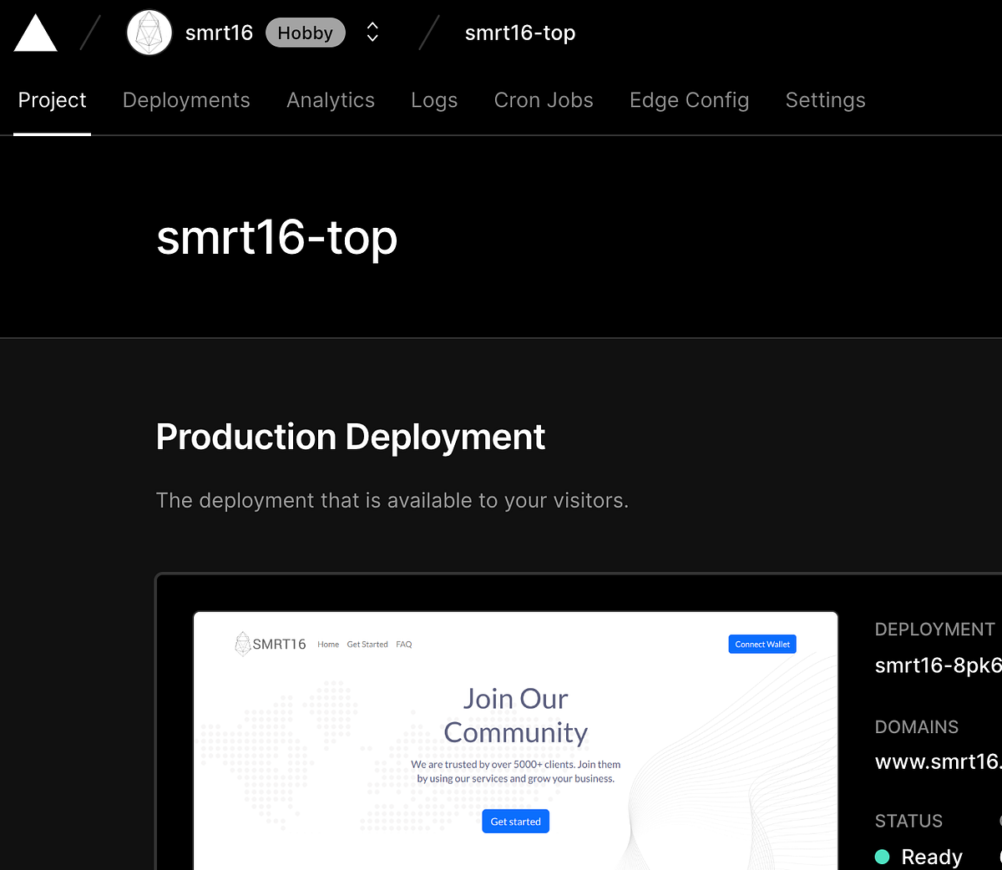This screenshot has height=870, width=1002.
Task: Click the Get started button in preview
Action: pos(515,821)
